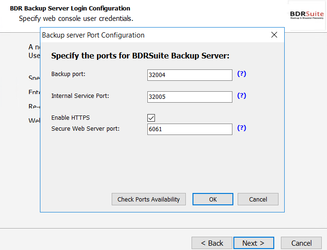The height and width of the screenshot is (250, 327).
Task: Cancel the Port Configuration dialog
Action: [258, 199]
